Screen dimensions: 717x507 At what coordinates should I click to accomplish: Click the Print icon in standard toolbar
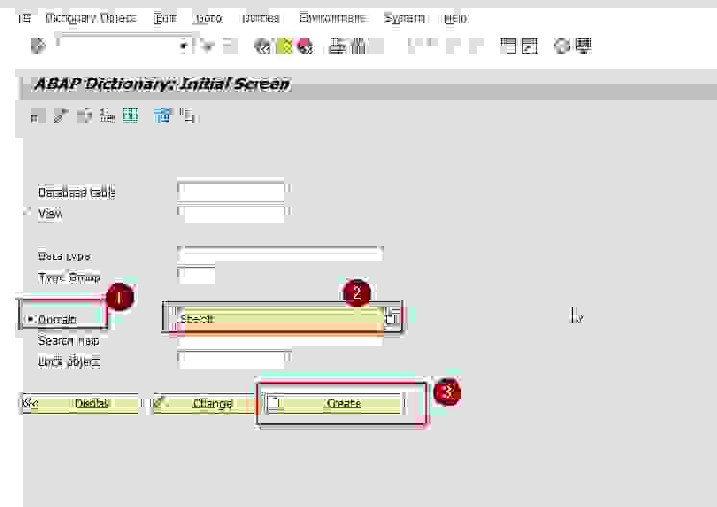336,45
